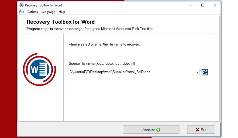Click the 'Recovery Toolbox for Word' heading
238x138 pixels.
[61, 22]
